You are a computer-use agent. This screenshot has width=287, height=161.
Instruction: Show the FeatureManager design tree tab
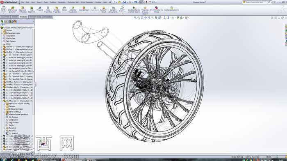pos(2,21)
